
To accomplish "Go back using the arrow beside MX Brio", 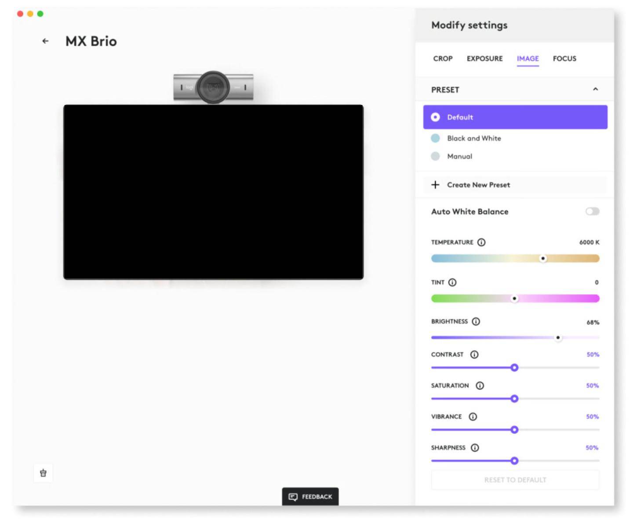I will click(x=45, y=41).
